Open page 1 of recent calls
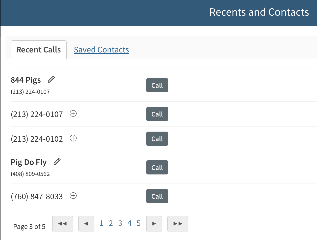Screen dimensions: 317x240 101,223
